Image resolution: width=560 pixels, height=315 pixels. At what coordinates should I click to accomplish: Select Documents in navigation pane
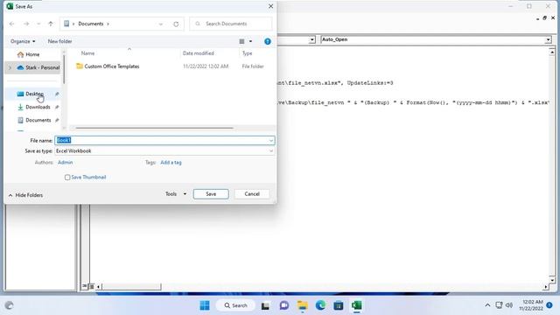34,121
